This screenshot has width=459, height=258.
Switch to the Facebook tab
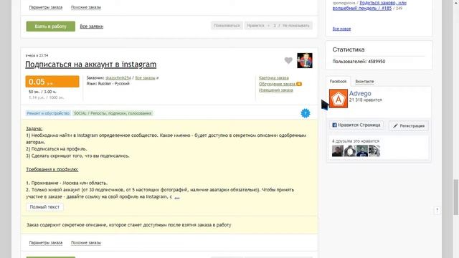(x=338, y=81)
